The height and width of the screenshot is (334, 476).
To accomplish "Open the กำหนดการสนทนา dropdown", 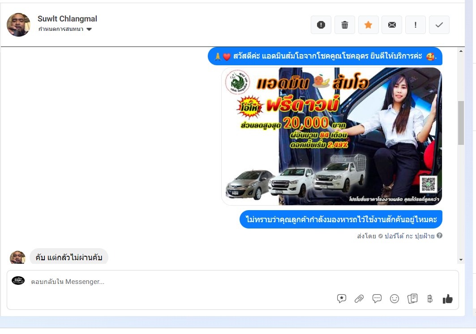I will click(65, 29).
